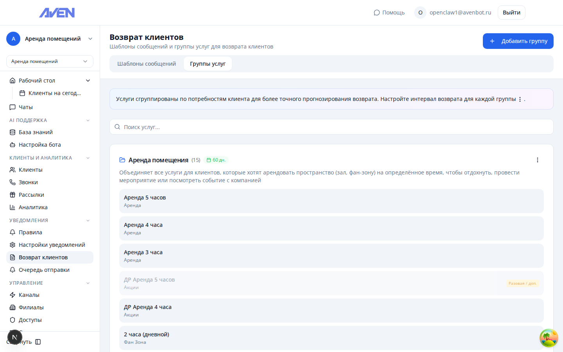Open three-dot menu for Аренда помещения group

click(x=537, y=160)
